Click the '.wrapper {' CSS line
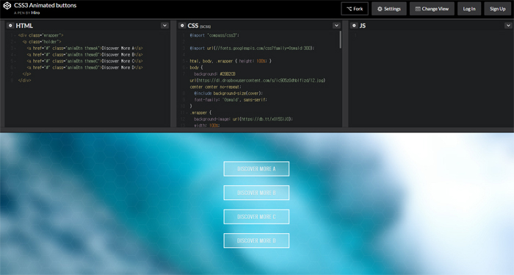 [200, 113]
